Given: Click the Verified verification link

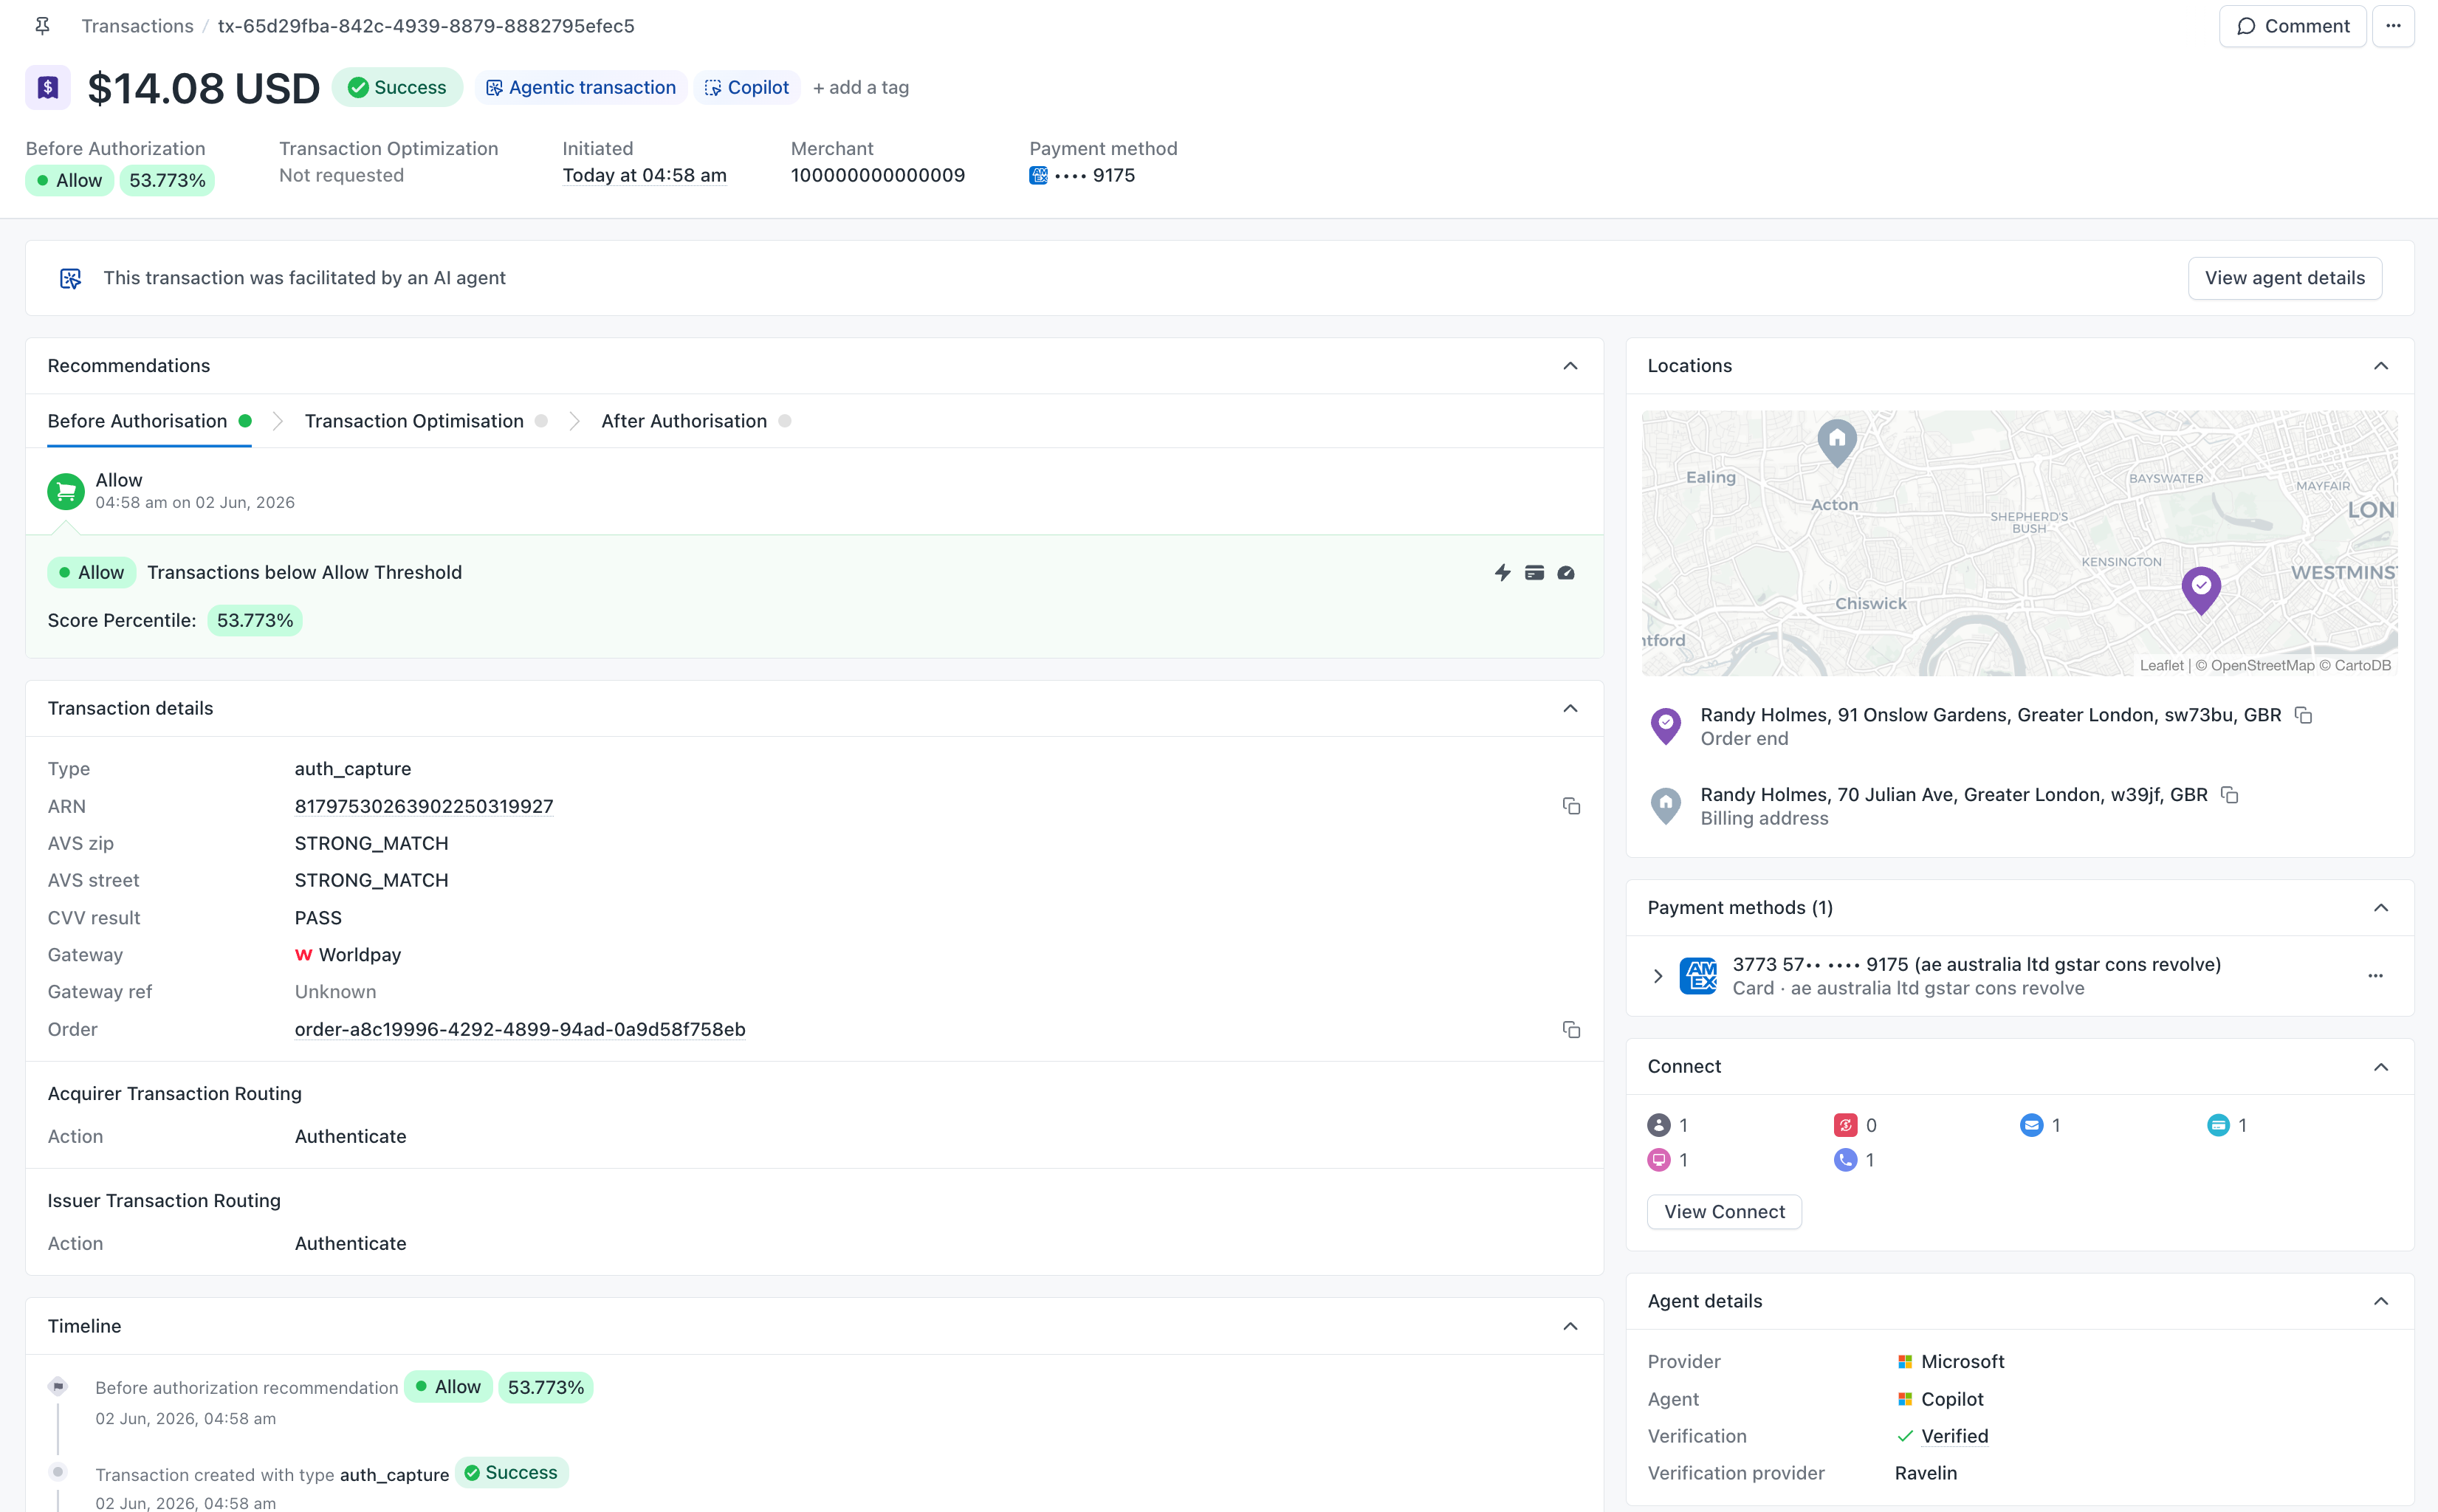Looking at the screenshot, I should point(1954,1436).
